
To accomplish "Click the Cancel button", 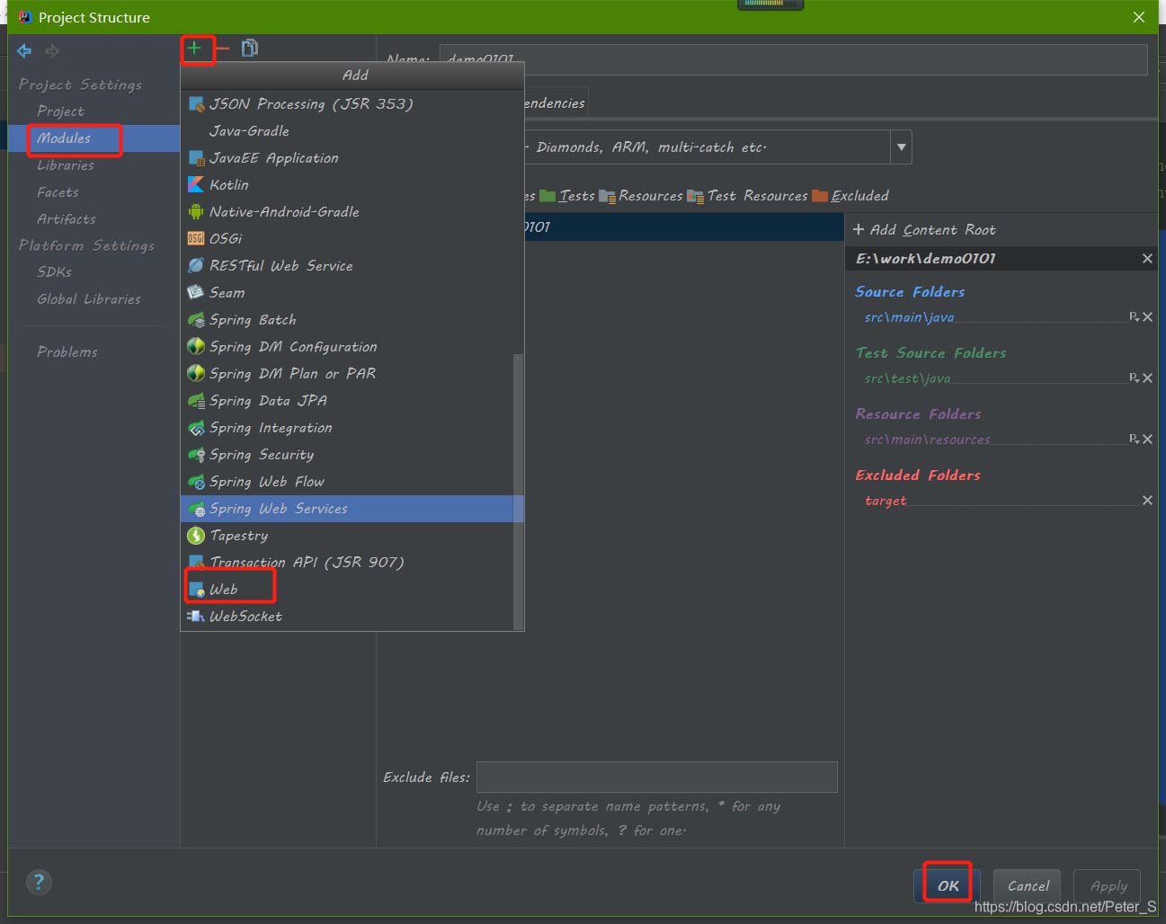I will tap(1028, 885).
